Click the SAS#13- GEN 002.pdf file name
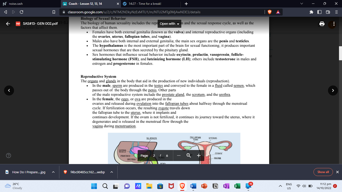This screenshot has height=192, width=342. pyautogui.click(x=40, y=24)
